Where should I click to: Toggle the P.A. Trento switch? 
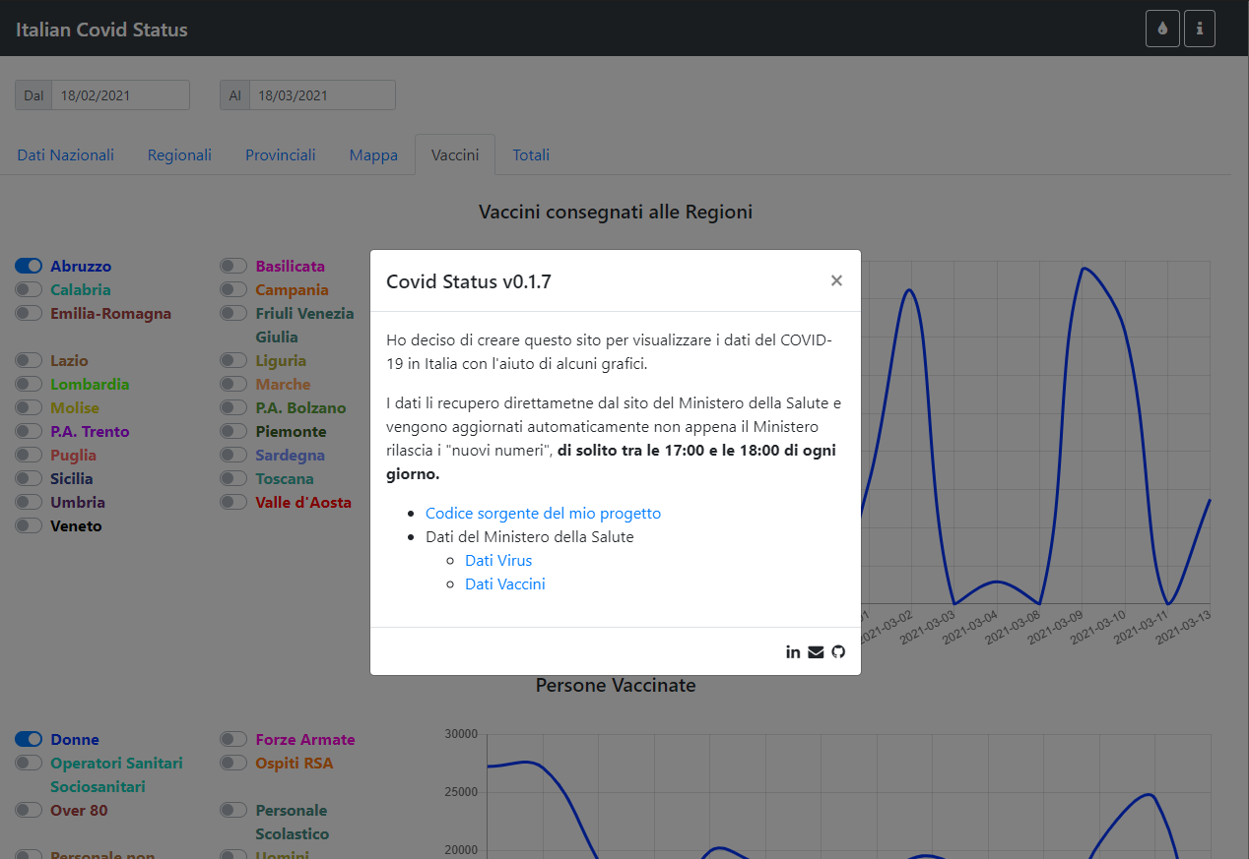[29, 431]
